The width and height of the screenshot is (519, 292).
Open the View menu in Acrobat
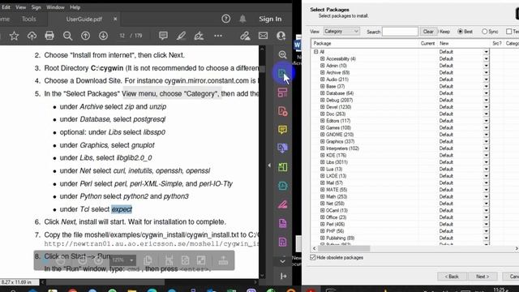pyautogui.click(x=20, y=7)
